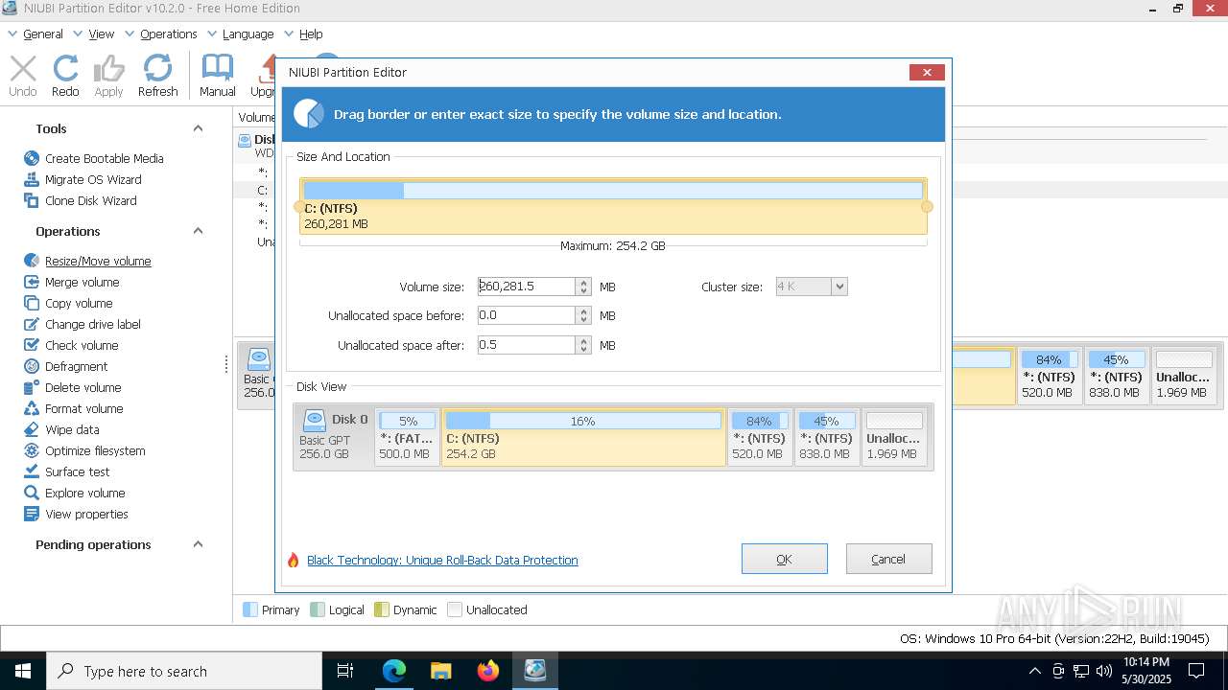Image resolution: width=1228 pixels, height=690 pixels.
Task: Start Defragment operation
Action: click(65, 366)
